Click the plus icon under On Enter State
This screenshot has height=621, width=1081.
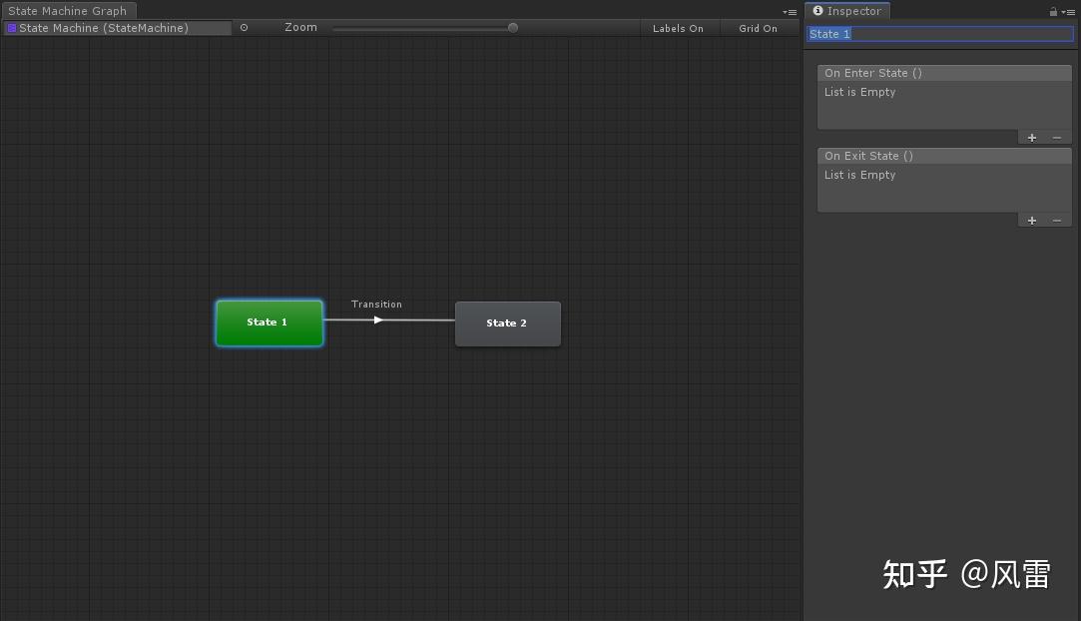[1032, 137]
